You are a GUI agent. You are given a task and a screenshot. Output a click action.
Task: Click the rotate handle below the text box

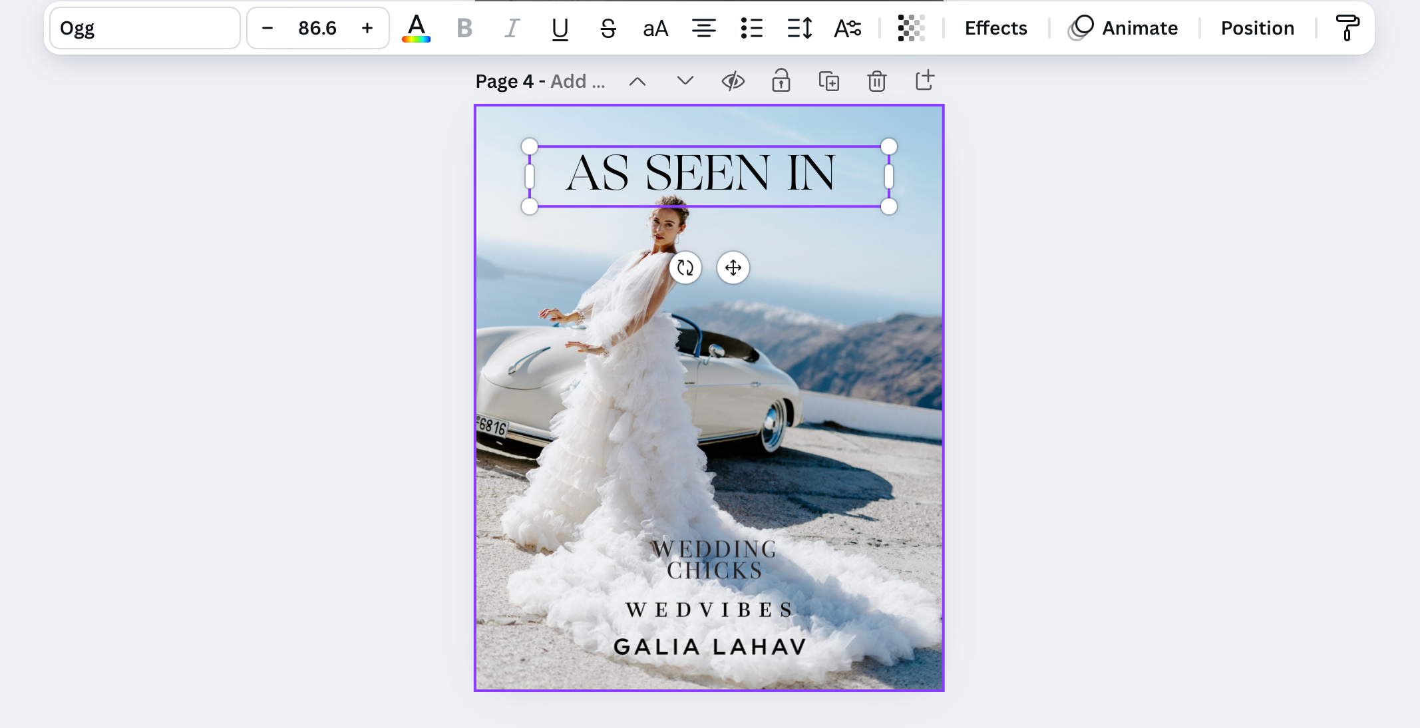click(685, 268)
